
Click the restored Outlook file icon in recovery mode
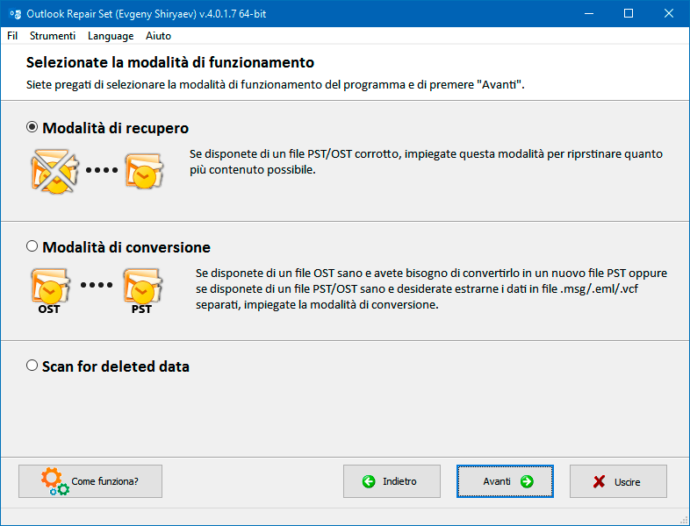(144, 171)
